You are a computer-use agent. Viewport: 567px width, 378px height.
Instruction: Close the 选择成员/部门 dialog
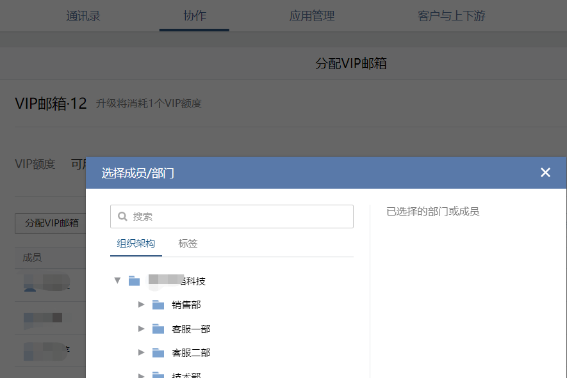(x=545, y=173)
